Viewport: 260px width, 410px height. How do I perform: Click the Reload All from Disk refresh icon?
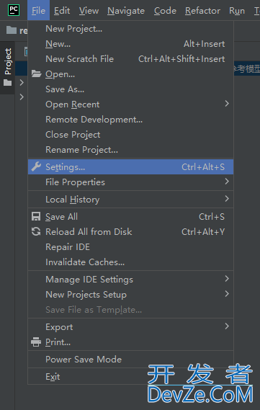click(36, 231)
